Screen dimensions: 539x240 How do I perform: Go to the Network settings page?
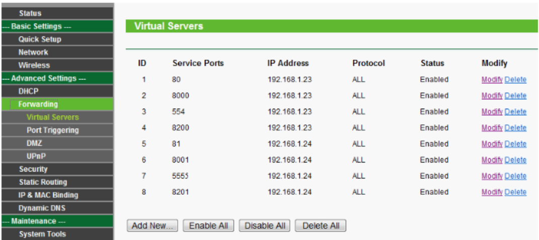(33, 52)
